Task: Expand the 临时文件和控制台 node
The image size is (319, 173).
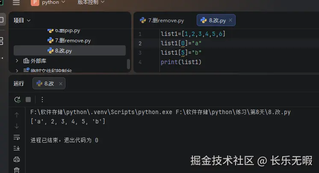Action: (17, 70)
